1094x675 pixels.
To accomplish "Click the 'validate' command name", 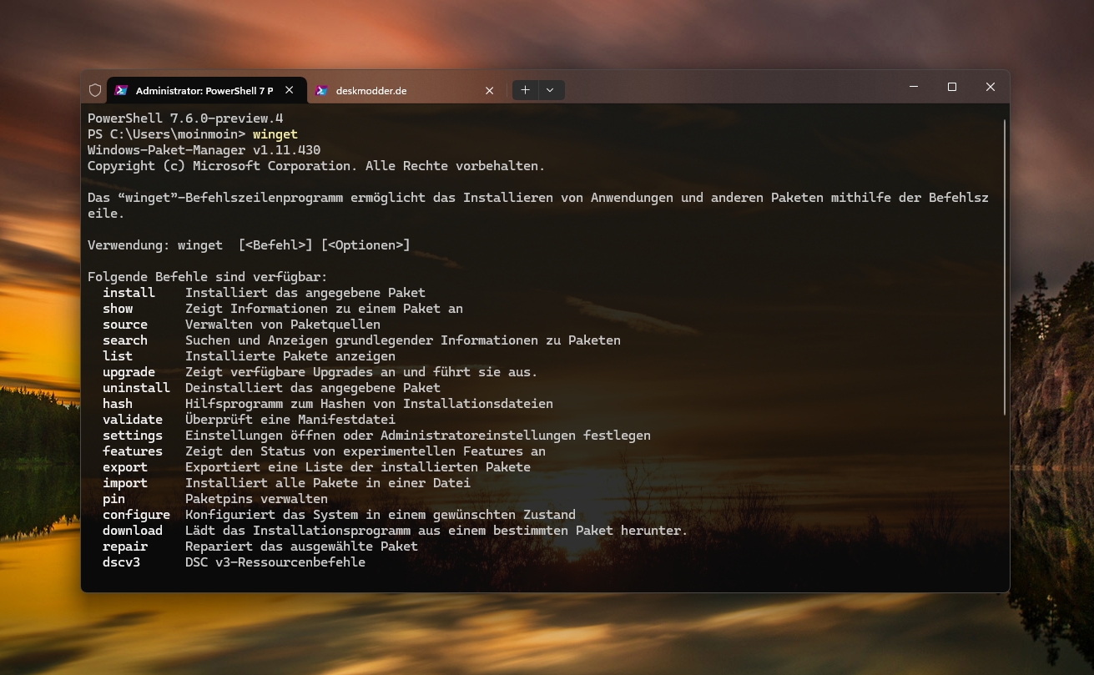I will tap(133, 420).
